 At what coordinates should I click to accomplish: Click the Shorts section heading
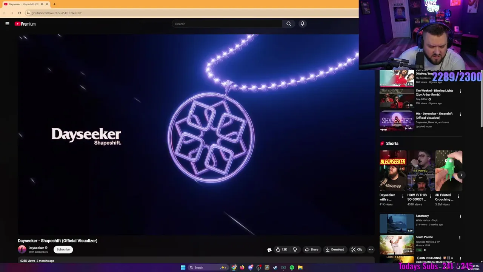392,144
